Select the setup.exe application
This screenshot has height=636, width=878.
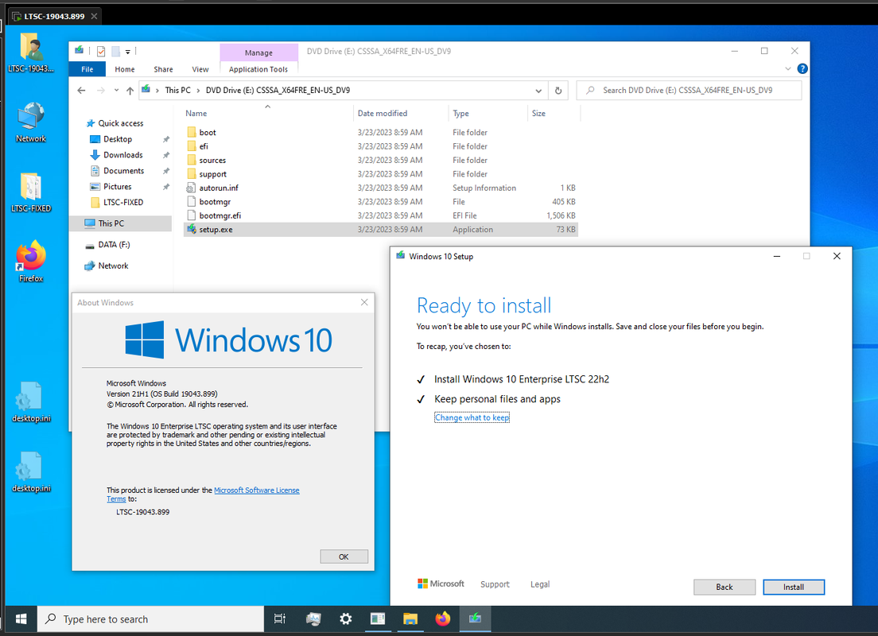(380, 230)
